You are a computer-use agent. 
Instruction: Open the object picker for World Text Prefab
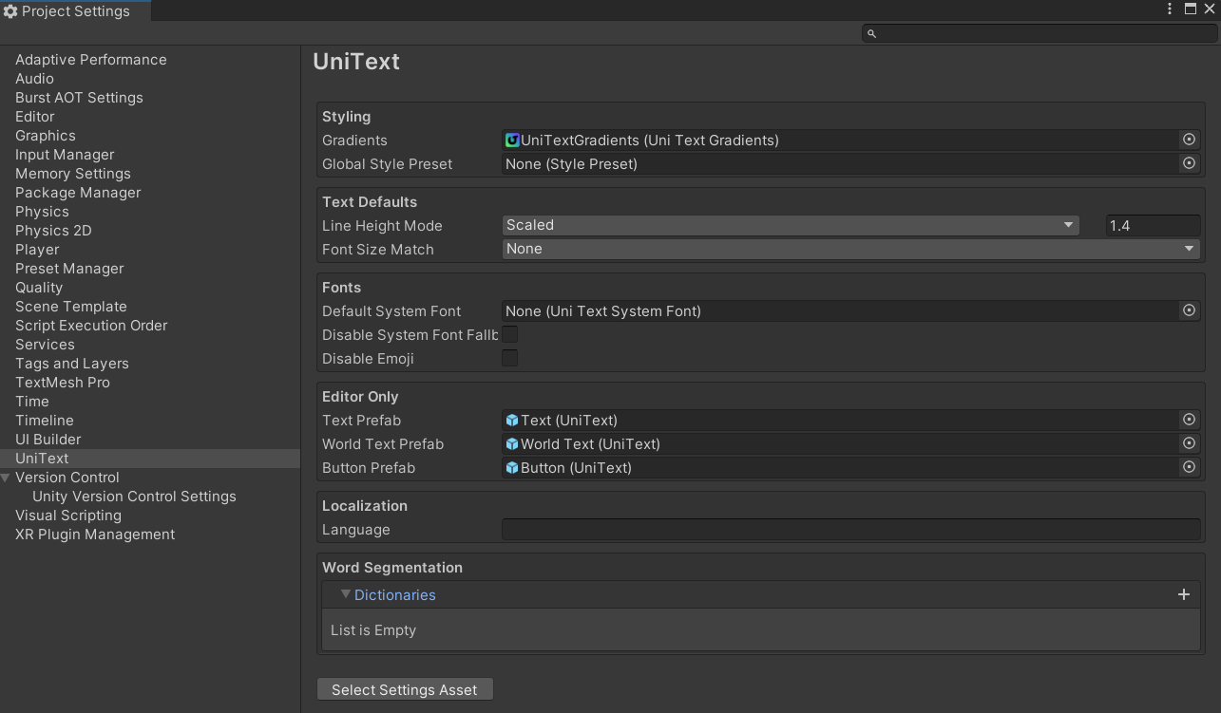point(1189,443)
